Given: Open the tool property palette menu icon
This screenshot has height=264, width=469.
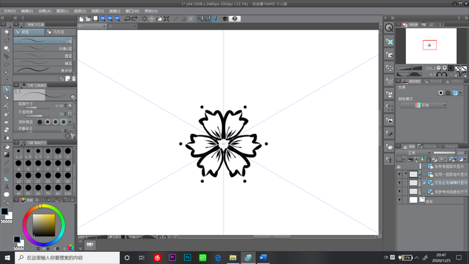Looking at the screenshot, I should click(x=16, y=85).
